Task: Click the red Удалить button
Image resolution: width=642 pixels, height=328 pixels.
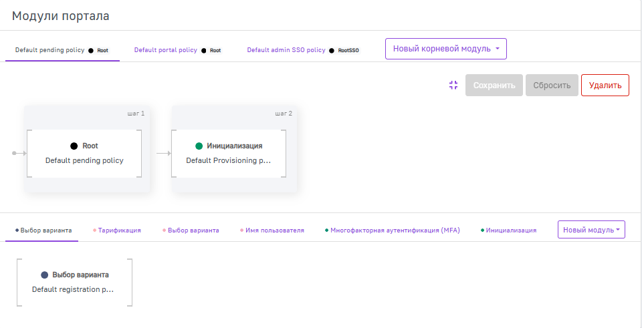Action: [x=605, y=86]
